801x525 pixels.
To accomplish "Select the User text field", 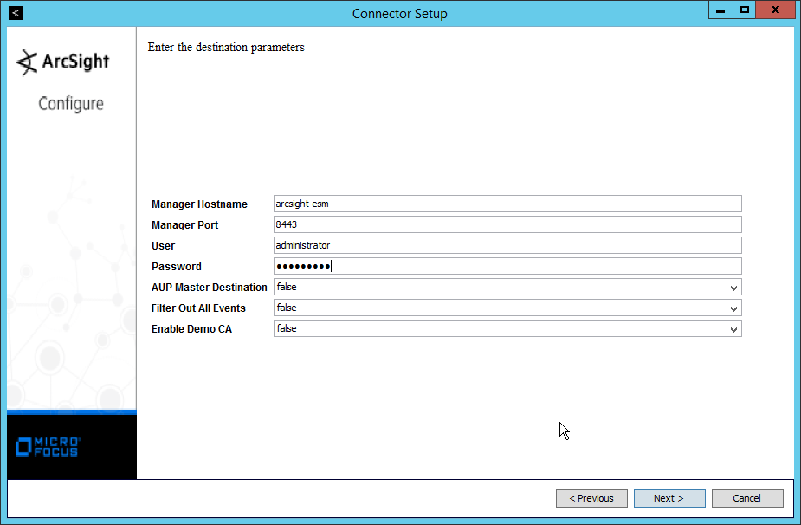I will tap(507, 246).
